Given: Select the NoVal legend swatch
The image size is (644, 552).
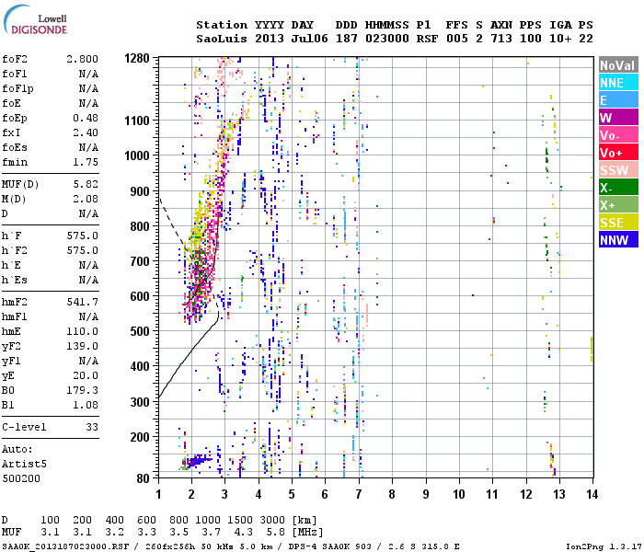Looking at the screenshot, I should (x=618, y=65).
